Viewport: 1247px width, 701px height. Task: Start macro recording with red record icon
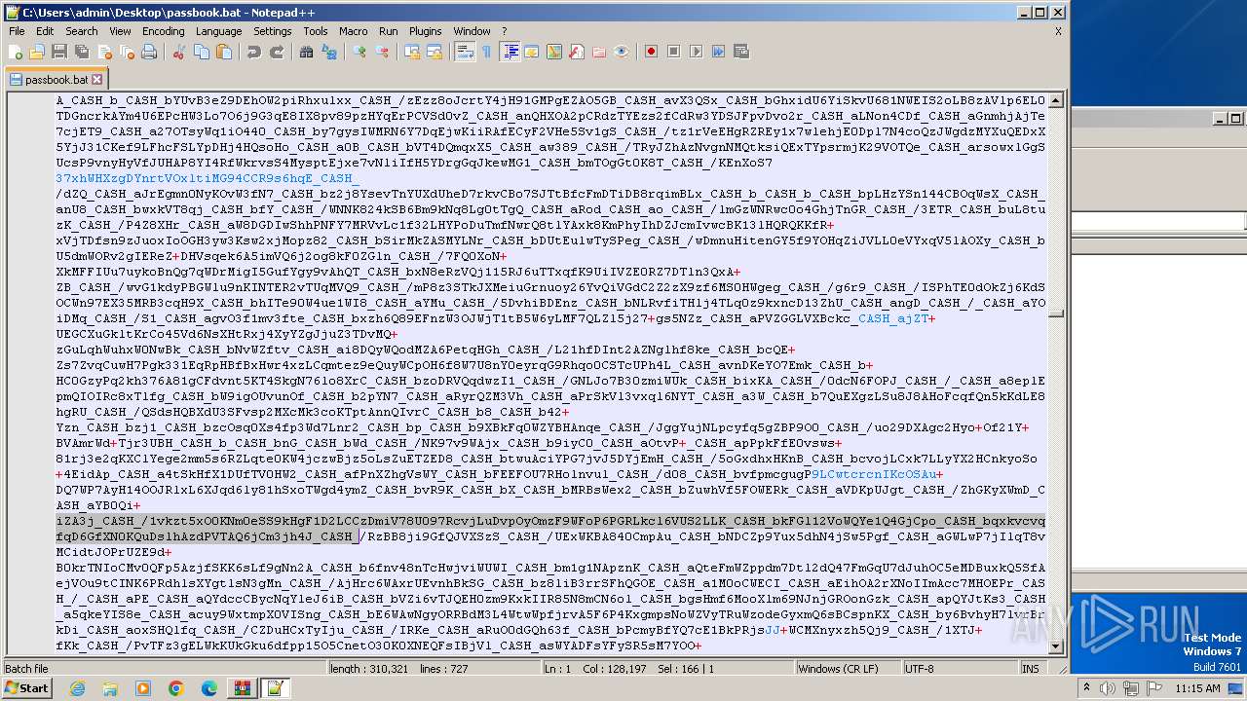pos(651,52)
